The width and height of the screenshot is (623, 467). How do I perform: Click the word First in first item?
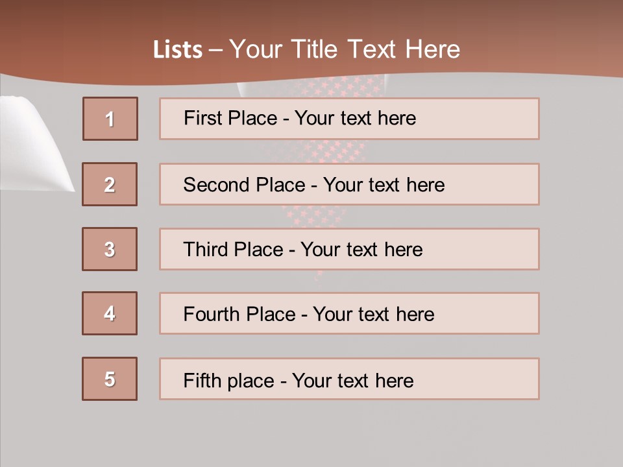(x=202, y=118)
